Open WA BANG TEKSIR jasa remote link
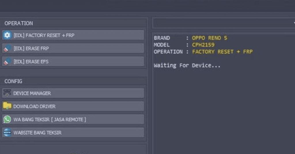 [x=73, y=119]
